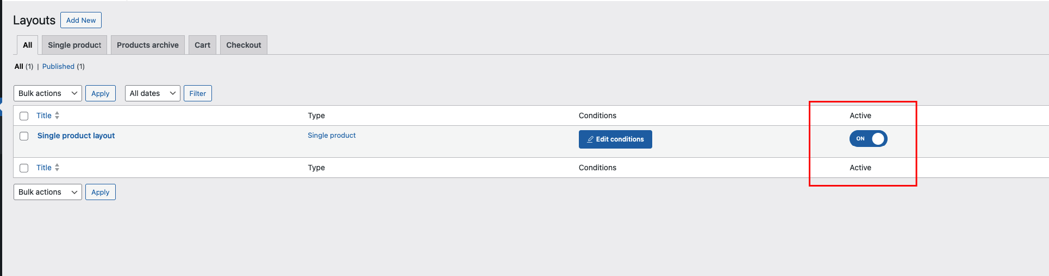Click the Add New button
The width and height of the screenshot is (1049, 276).
point(81,20)
